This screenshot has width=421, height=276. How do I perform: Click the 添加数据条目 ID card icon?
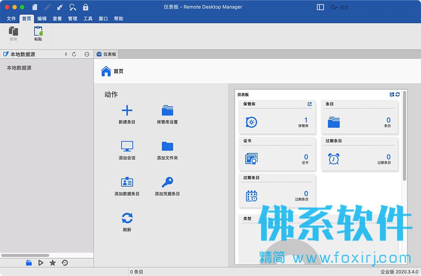[x=127, y=182]
